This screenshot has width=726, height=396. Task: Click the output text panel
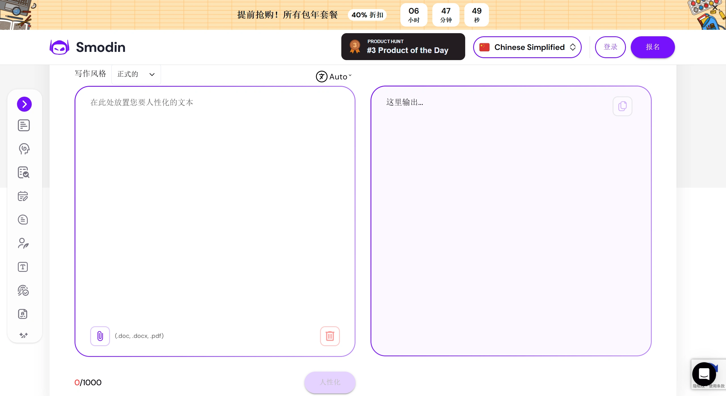pyautogui.click(x=511, y=221)
